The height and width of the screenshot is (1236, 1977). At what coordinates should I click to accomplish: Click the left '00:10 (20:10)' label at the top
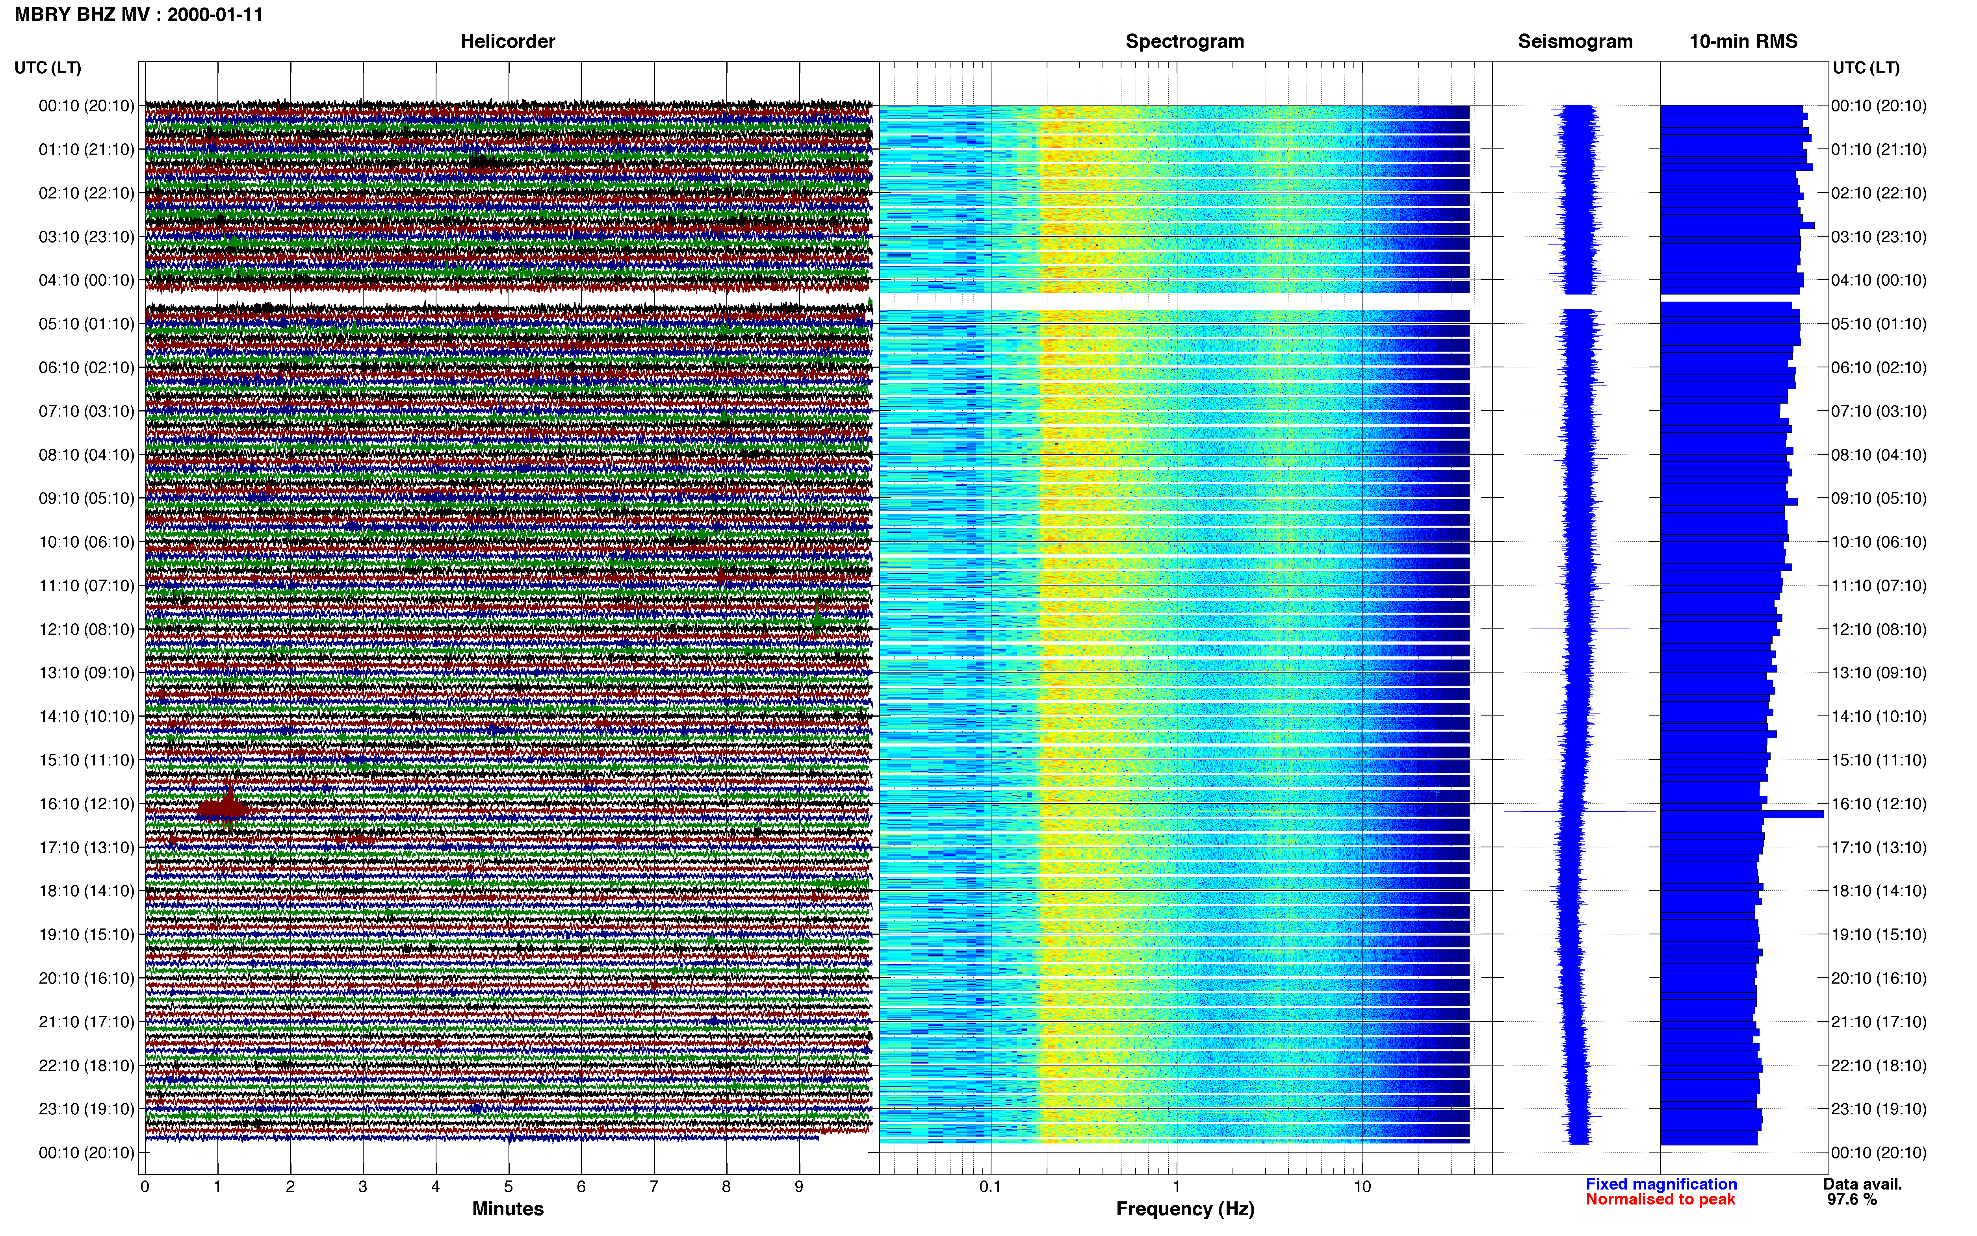pos(87,106)
